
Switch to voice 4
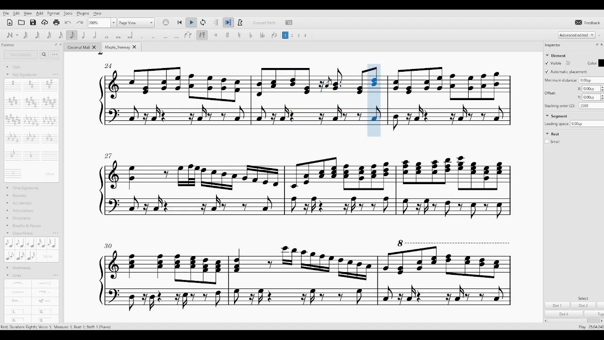[305, 35]
